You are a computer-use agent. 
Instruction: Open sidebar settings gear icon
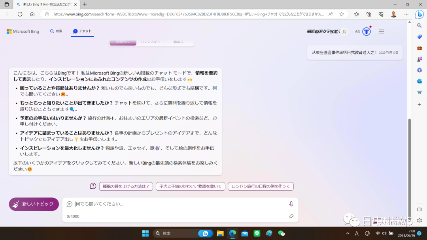coord(419,221)
